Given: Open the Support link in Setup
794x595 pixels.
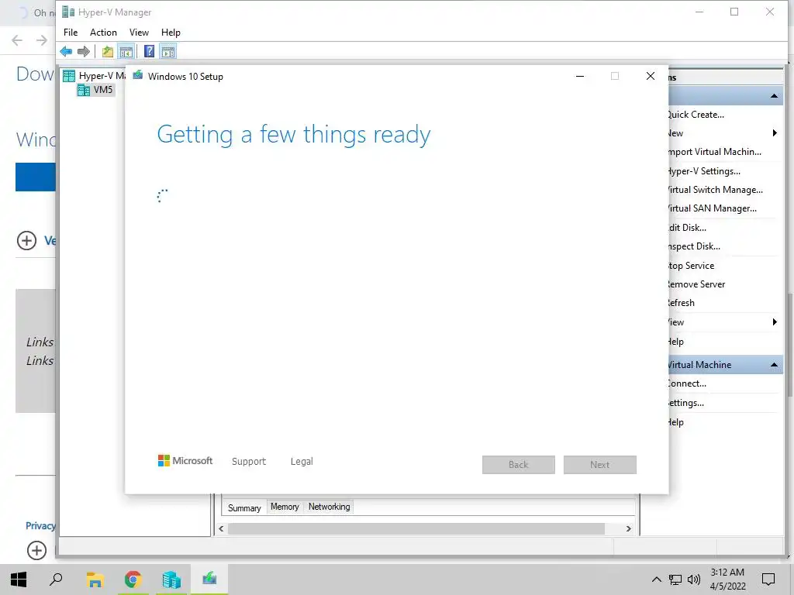Looking at the screenshot, I should (x=249, y=462).
